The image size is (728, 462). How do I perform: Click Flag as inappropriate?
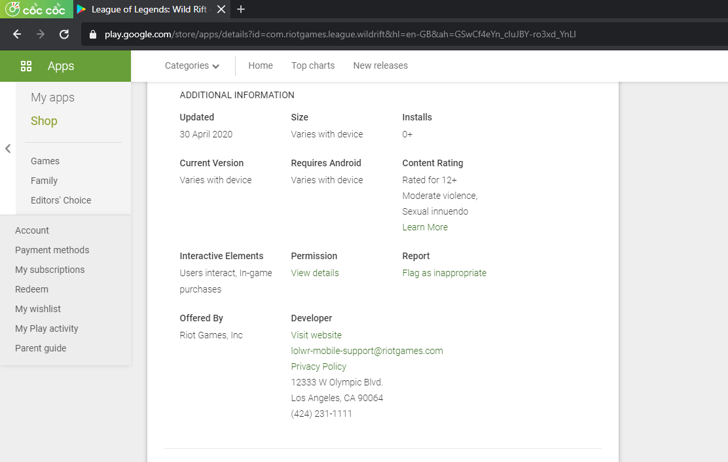(445, 274)
